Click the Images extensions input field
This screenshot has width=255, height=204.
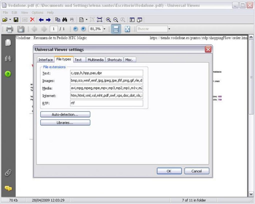click(x=106, y=81)
